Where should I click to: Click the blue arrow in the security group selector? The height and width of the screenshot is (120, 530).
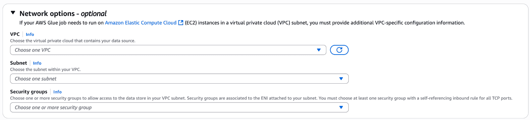(x=341, y=107)
